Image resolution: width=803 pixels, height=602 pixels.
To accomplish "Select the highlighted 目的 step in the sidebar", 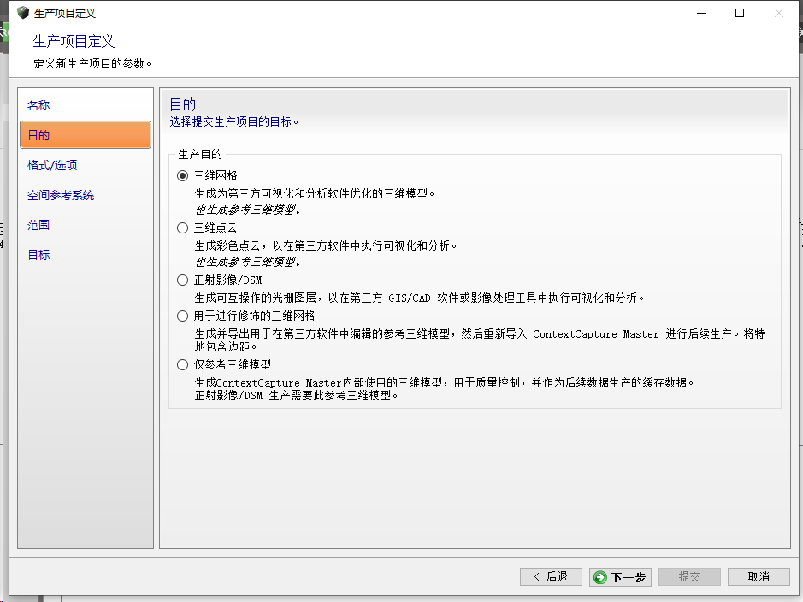I will (86, 135).
